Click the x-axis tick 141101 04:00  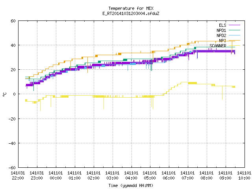pyautogui.click(x=131, y=176)
